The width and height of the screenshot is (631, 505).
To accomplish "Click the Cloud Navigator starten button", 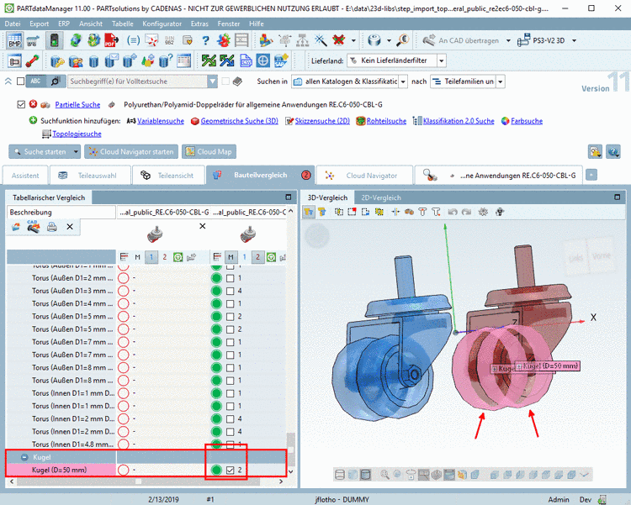I will [x=130, y=152].
